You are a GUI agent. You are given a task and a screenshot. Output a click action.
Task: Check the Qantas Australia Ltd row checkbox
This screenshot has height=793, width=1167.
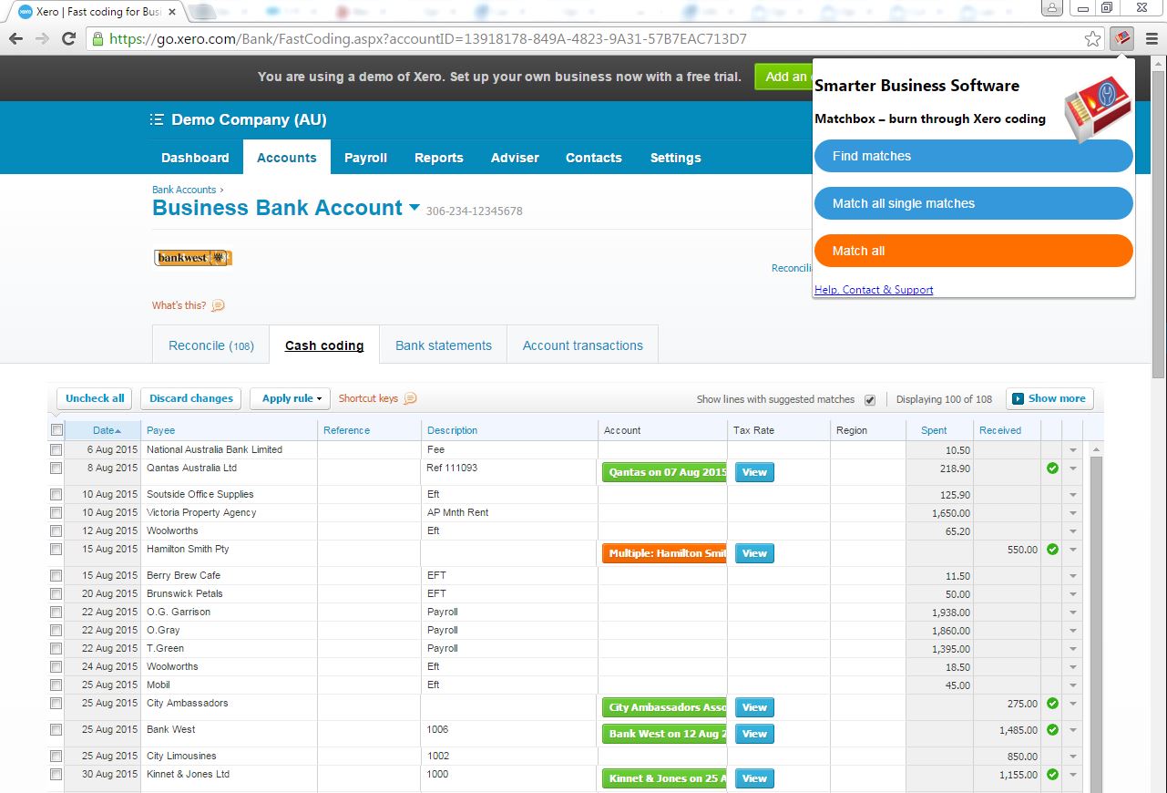point(56,469)
